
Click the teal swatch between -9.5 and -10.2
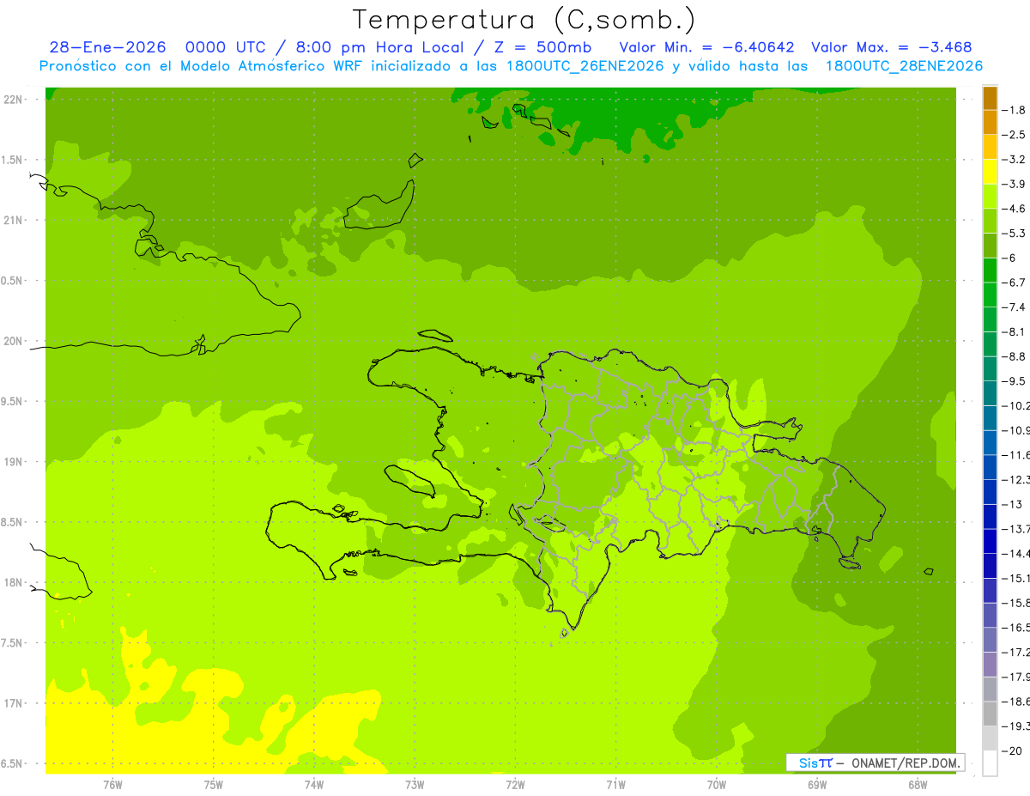click(990, 393)
